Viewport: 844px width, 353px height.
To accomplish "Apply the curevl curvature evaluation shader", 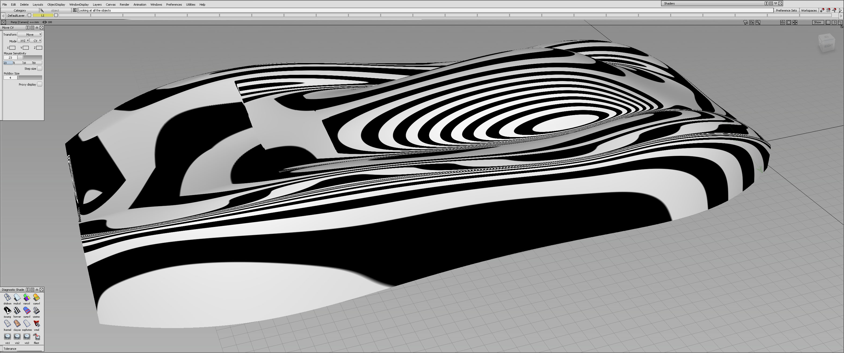I will pyautogui.click(x=36, y=297).
